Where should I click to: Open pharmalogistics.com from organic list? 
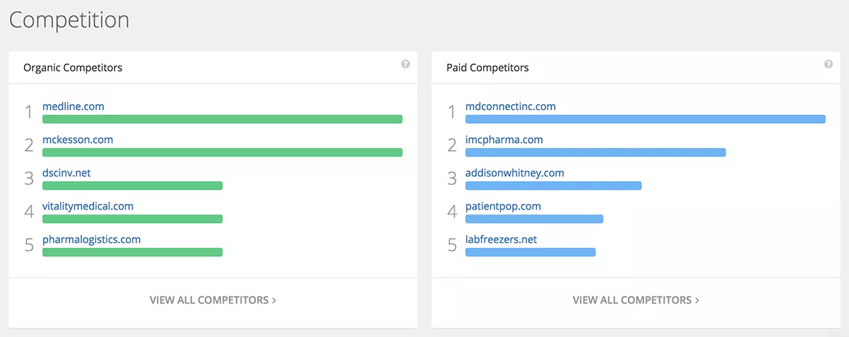click(x=91, y=239)
